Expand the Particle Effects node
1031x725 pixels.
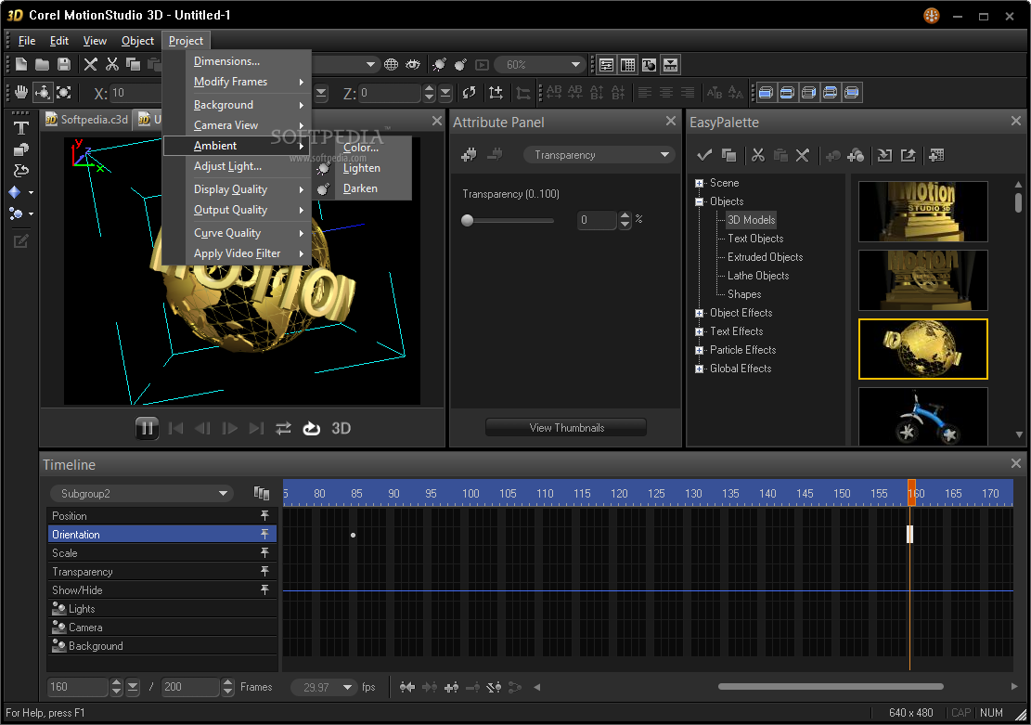(699, 350)
